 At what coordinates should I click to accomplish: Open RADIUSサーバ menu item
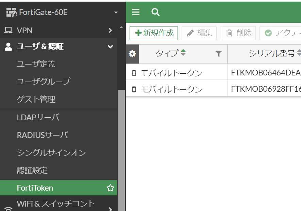click(x=58, y=135)
